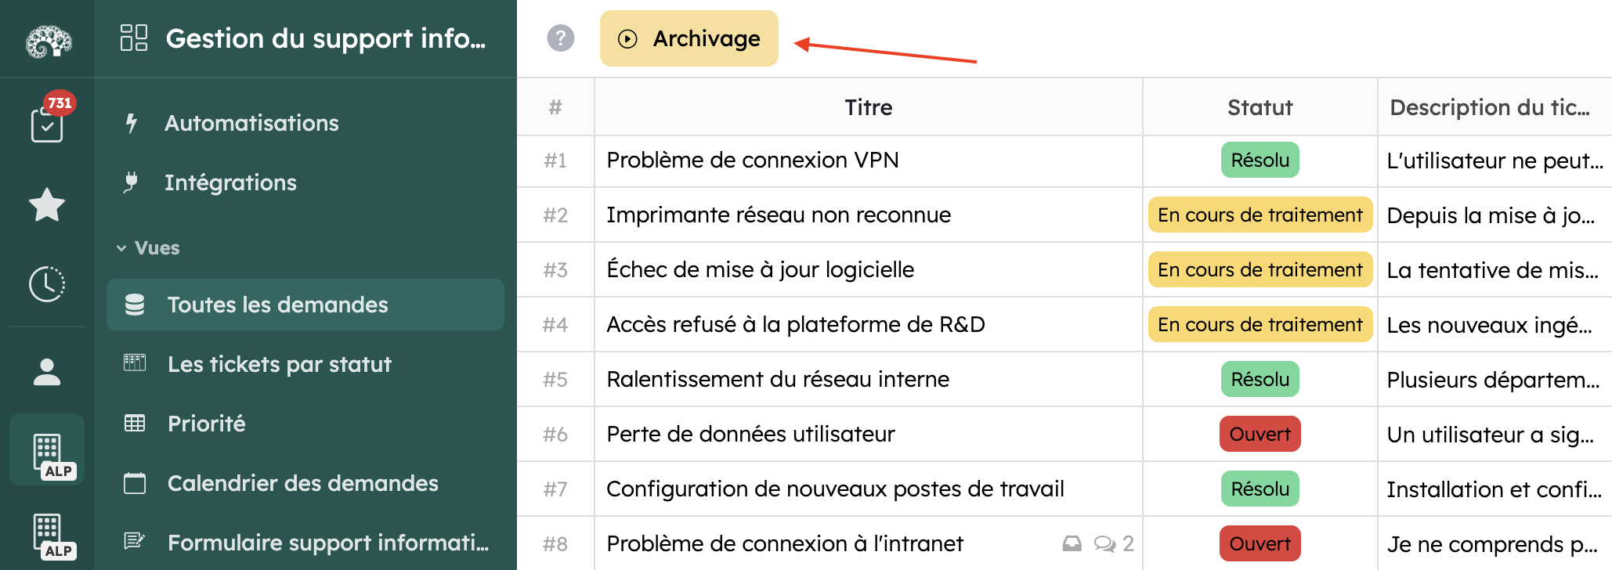Screen dimensions: 1612x570
Task: Click the Archivage button
Action: 689,38
